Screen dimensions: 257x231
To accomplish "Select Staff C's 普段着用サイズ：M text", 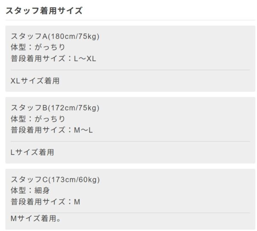I will (45, 202).
